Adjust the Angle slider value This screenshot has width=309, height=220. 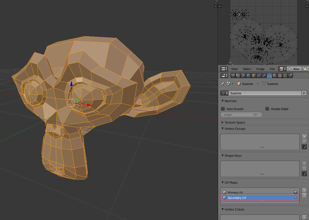pyautogui.click(x=241, y=114)
